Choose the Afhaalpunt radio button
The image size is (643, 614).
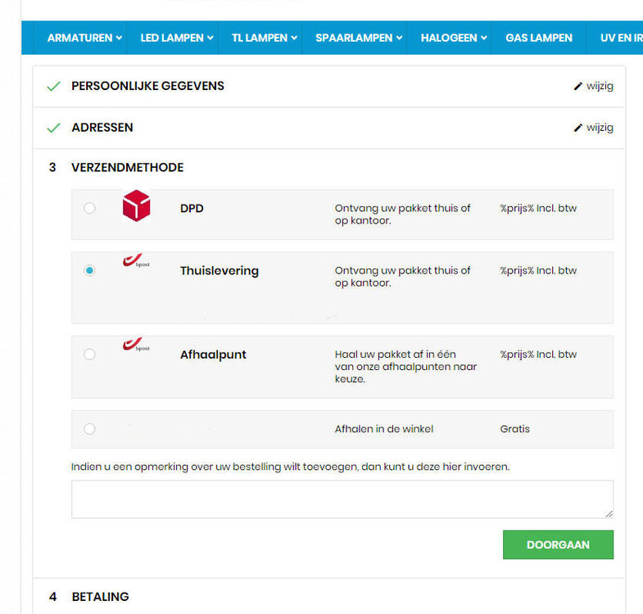(x=89, y=354)
